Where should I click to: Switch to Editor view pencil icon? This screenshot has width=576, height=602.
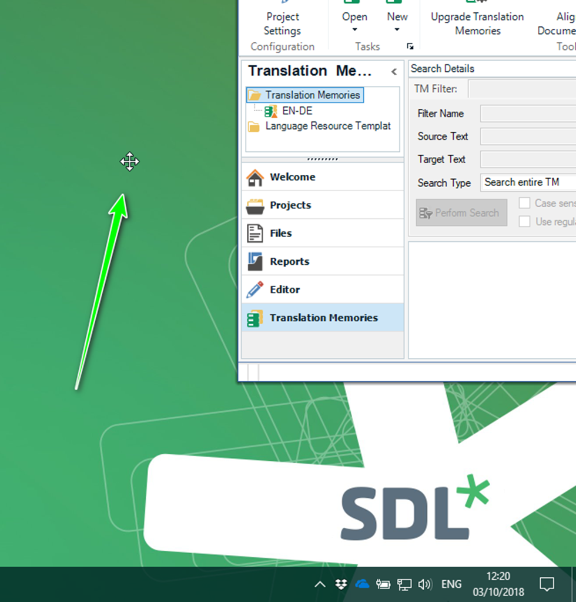[x=255, y=290]
